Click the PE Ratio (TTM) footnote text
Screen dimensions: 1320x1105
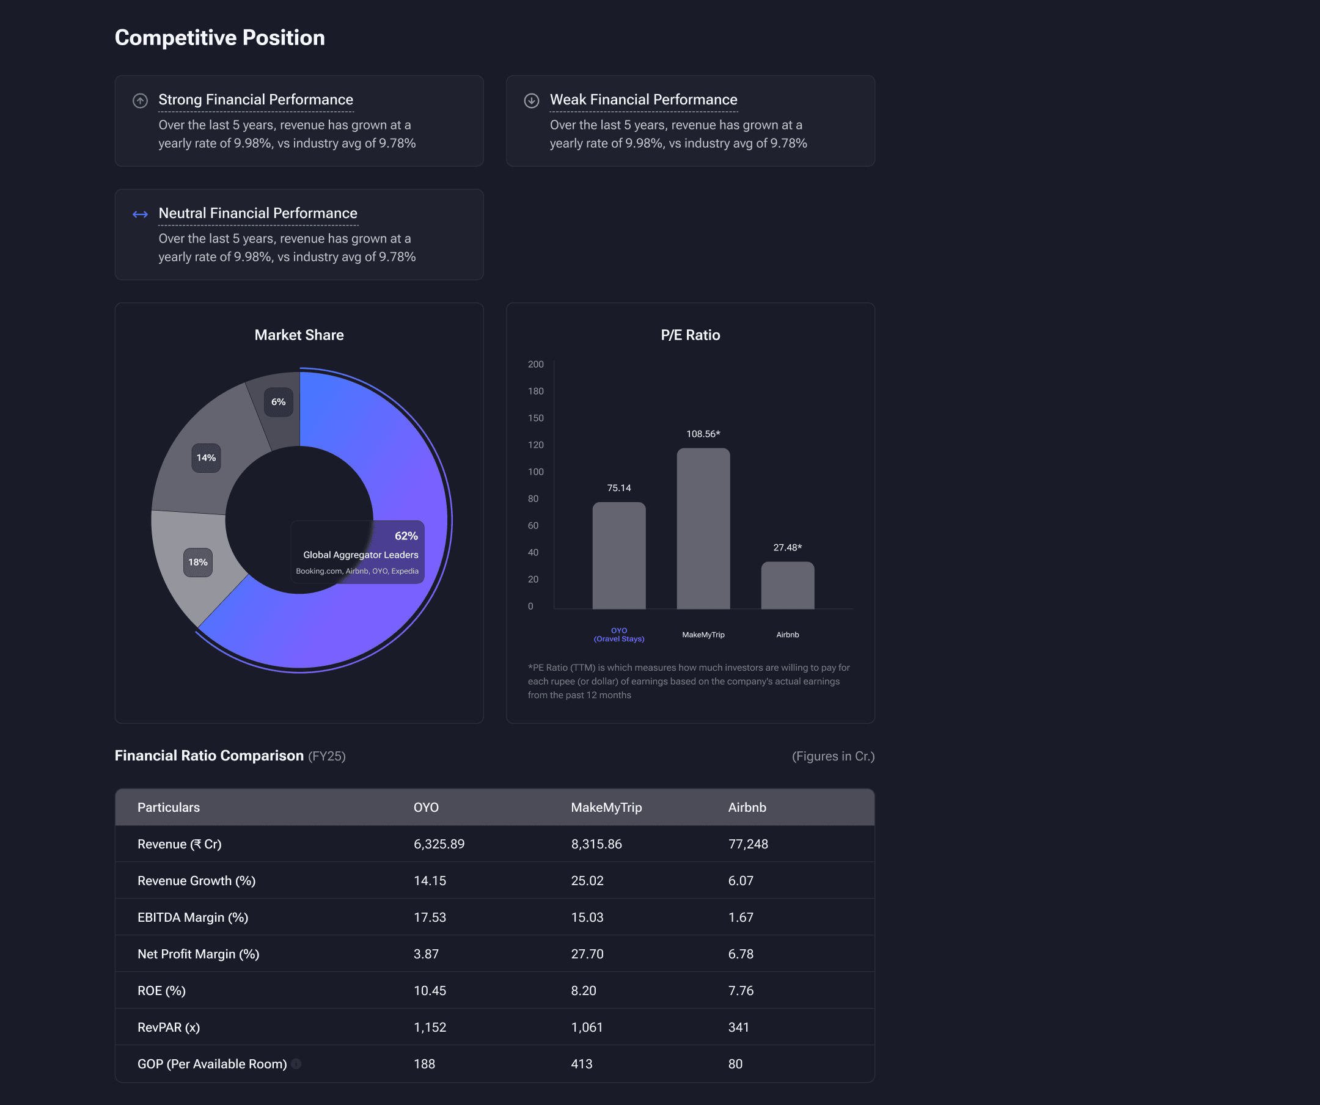(689, 681)
